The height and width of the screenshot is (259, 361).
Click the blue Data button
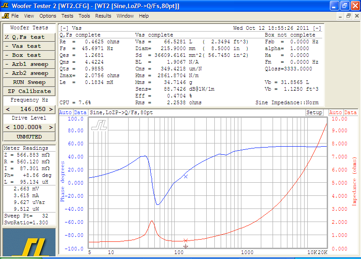[x=80, y=112]
